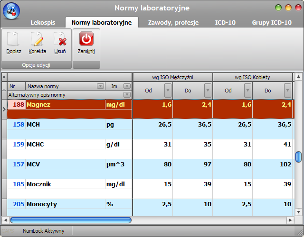The height and width of the screenshot is (237, 304).
Task: Click the horizontal scrollbar thumb
Action: click(x=71, y=220)
